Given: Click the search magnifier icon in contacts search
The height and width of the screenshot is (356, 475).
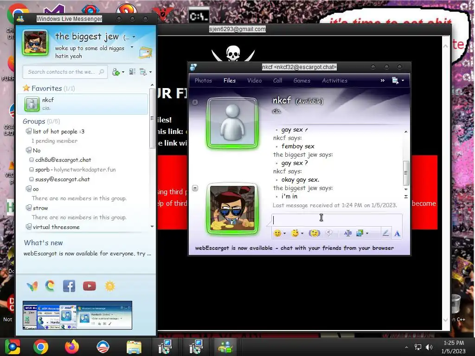Looking at the screenshot, I should [x=102, y=72].
